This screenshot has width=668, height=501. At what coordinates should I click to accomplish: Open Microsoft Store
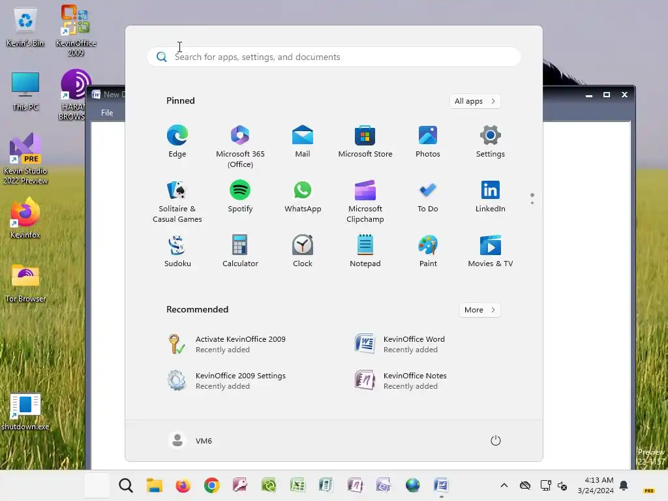click(x=365, y=142)
